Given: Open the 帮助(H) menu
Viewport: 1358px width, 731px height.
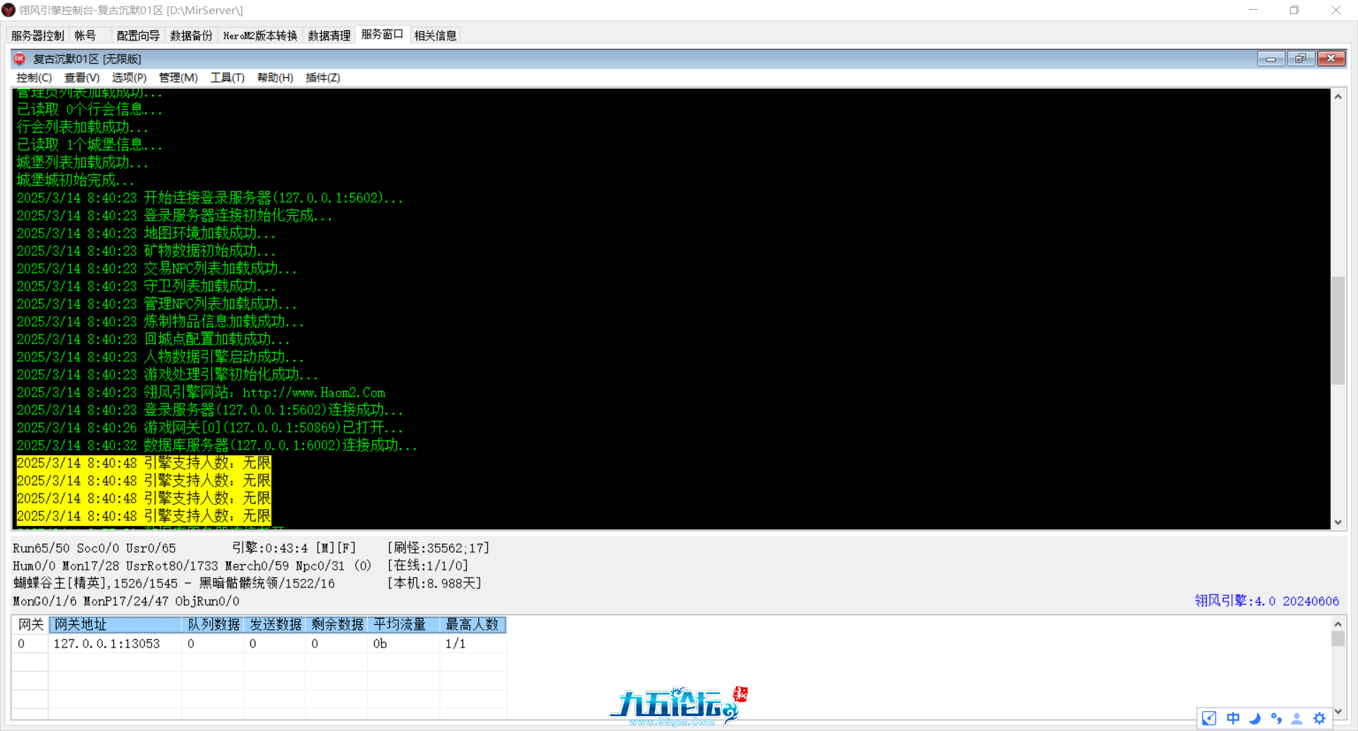Looking at the screenshot, I should click(275, 78).
